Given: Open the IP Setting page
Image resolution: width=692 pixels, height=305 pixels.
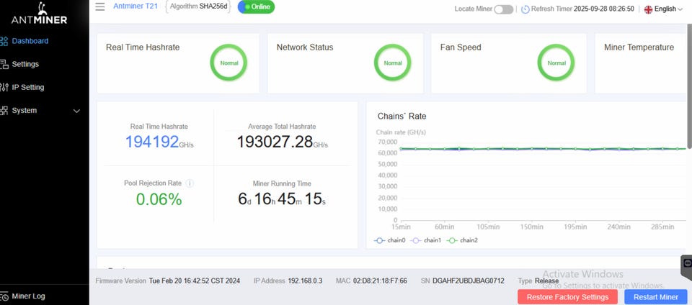Looking at the screenshot, I should 28,87.
